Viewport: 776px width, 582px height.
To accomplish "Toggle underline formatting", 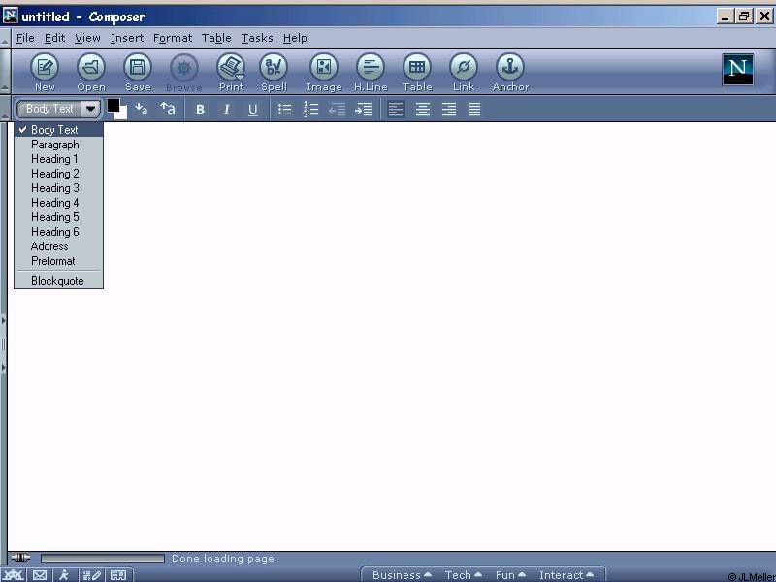I will pos(253,110).
